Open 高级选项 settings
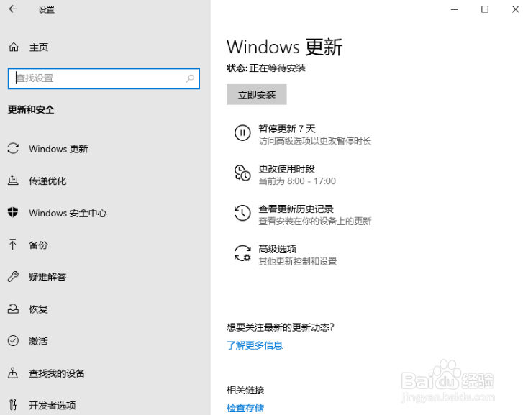The height and width of the screenshot is (415, 523). (277, 249)
